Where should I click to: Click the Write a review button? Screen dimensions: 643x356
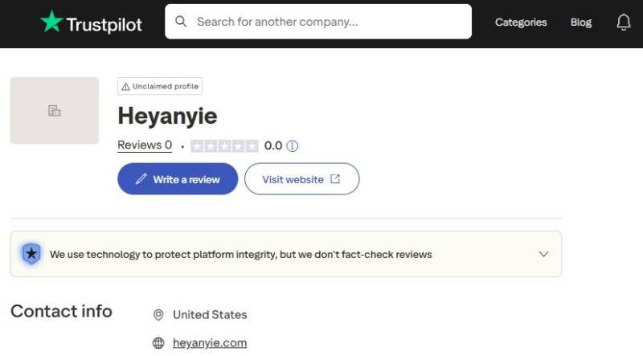point(178,179)
